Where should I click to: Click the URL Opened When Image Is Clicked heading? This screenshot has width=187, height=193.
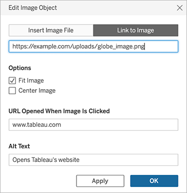tap(59, 111)
